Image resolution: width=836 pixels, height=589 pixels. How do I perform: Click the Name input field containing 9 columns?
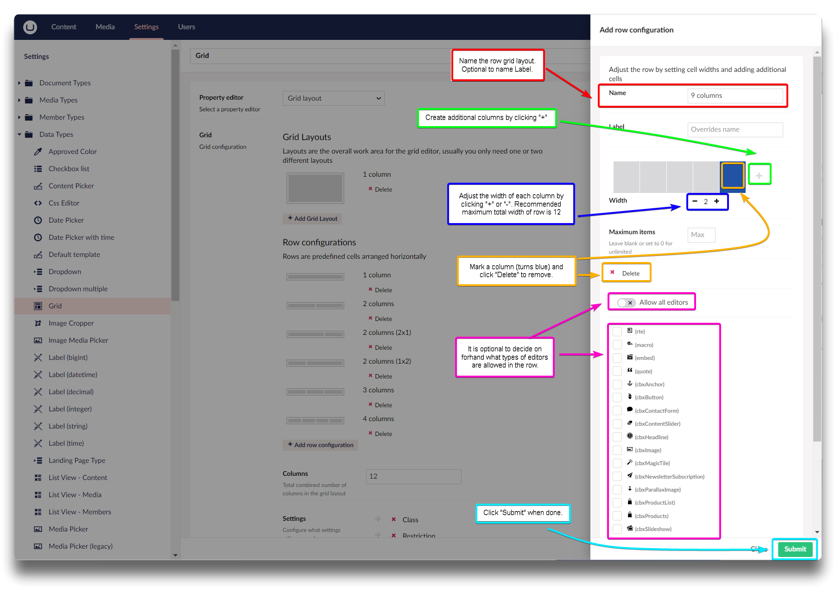(735, 96)
